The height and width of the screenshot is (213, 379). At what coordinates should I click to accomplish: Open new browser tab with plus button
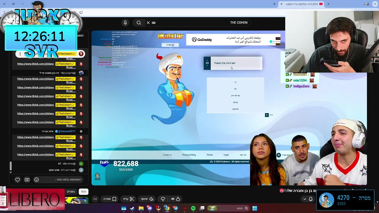click(x=274, y=4)
